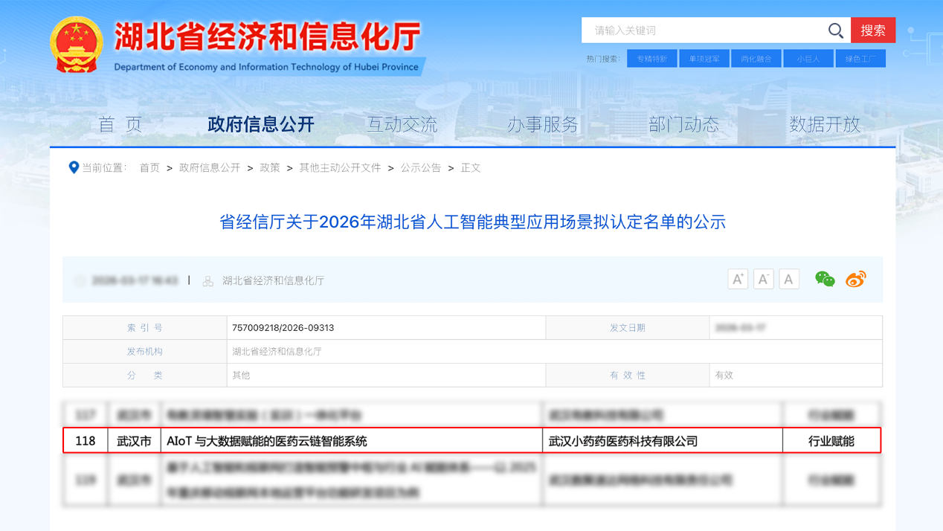Switch to the 互动交流 section

(402, 124)
